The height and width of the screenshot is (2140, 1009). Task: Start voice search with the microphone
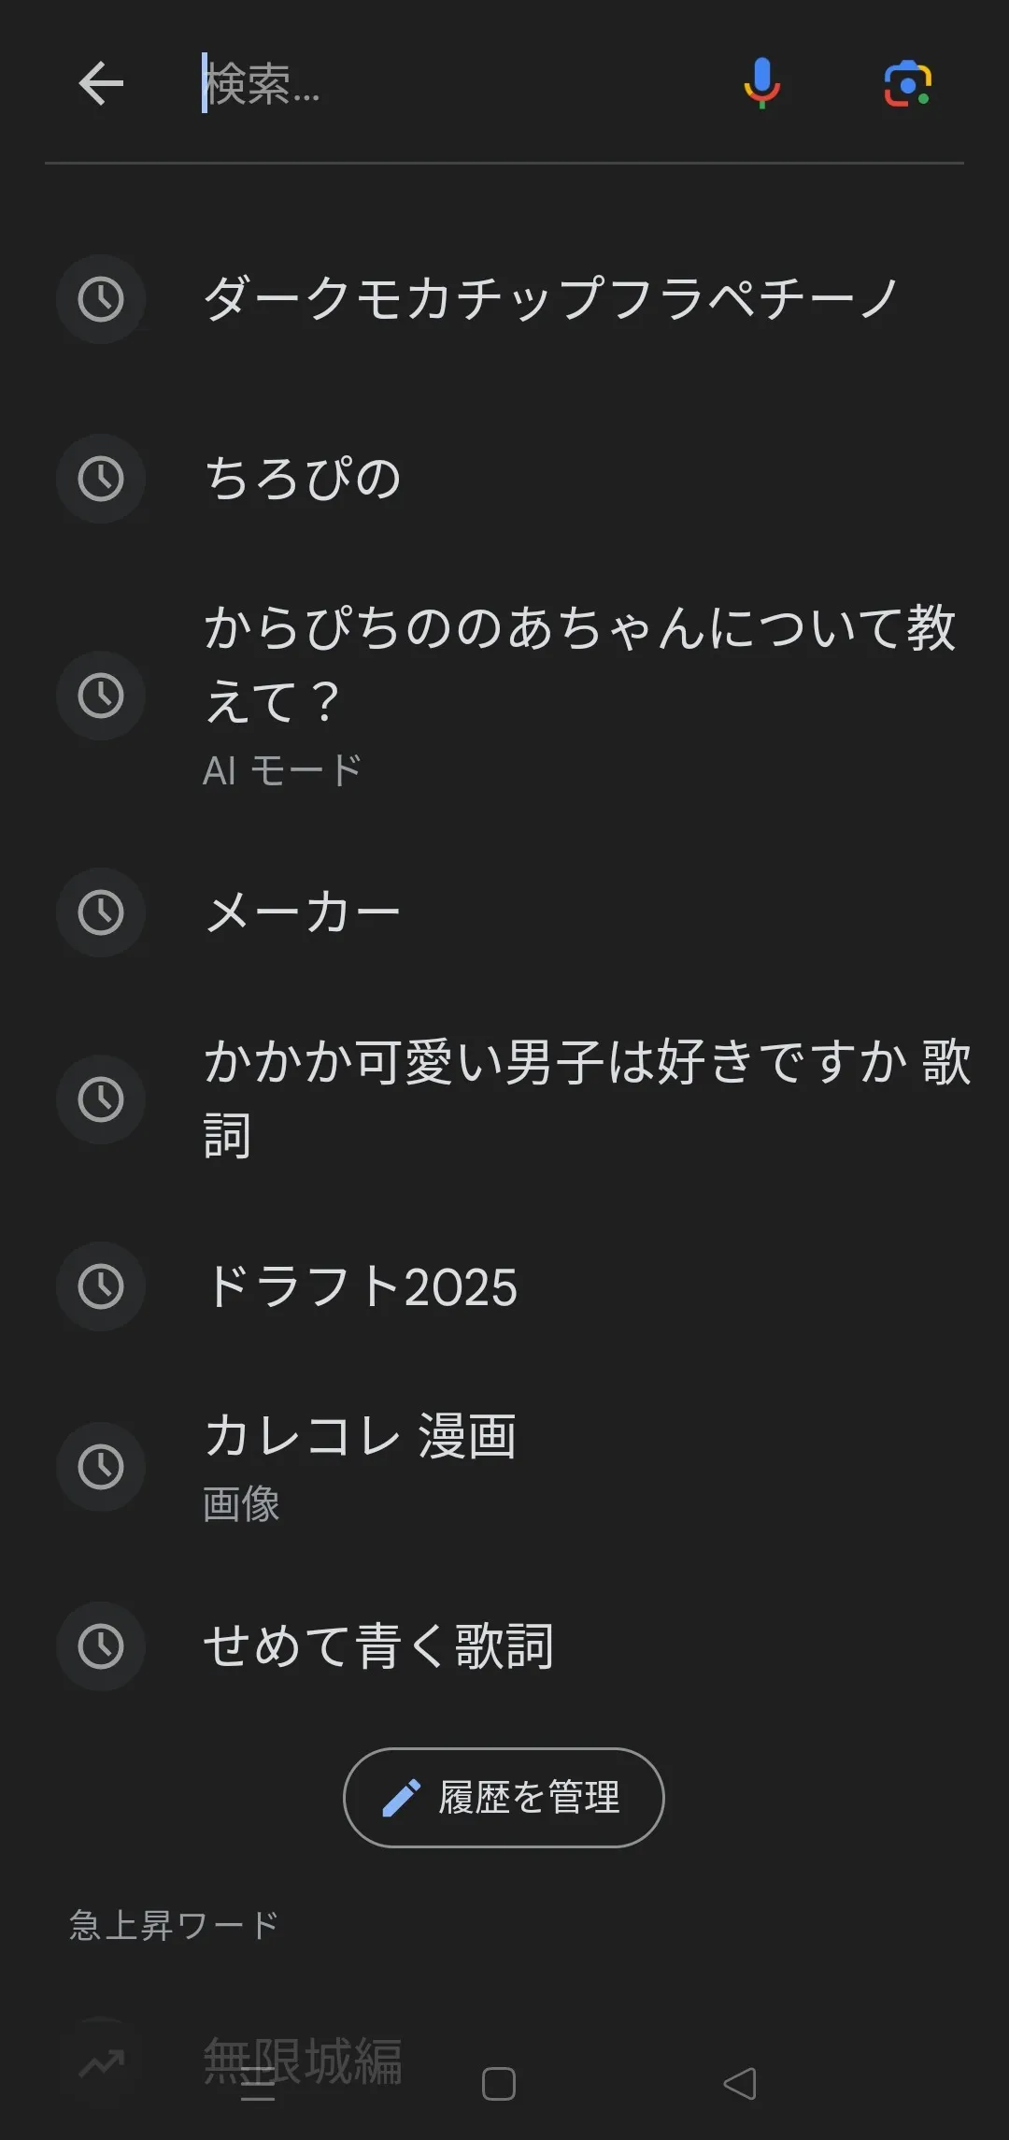pyautogui.click(x=761, y=84)
